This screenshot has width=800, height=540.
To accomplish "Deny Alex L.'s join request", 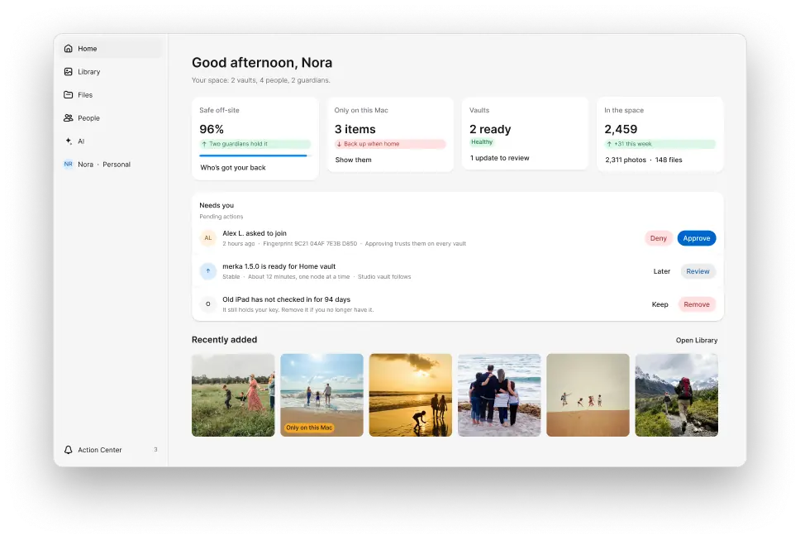I will pos(658,238).
